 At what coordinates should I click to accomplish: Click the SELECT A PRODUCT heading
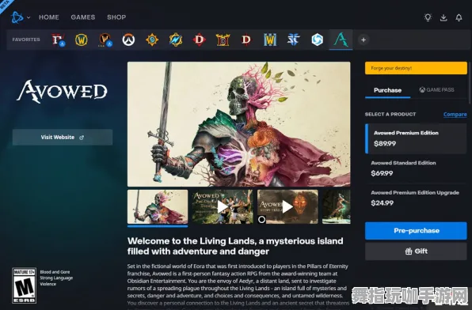point(390,114)
